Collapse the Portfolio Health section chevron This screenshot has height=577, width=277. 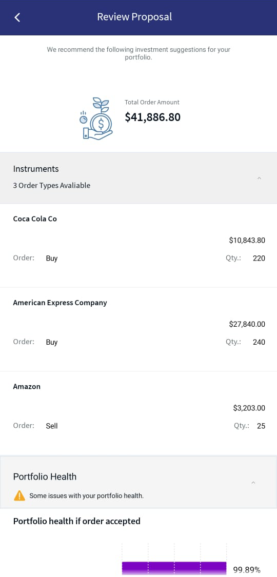pos(253,483)
